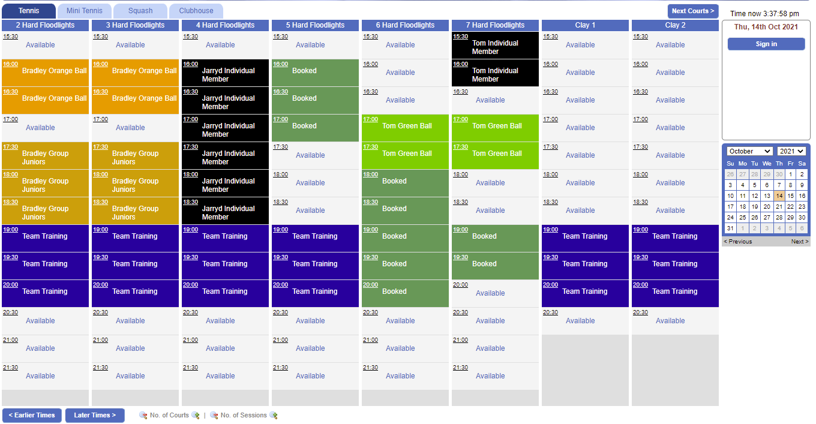Click the magnifier plus icon beside No. of Courts
This screenshot has width=816, height=424.
pyautogui.click(x=195, y=415)
